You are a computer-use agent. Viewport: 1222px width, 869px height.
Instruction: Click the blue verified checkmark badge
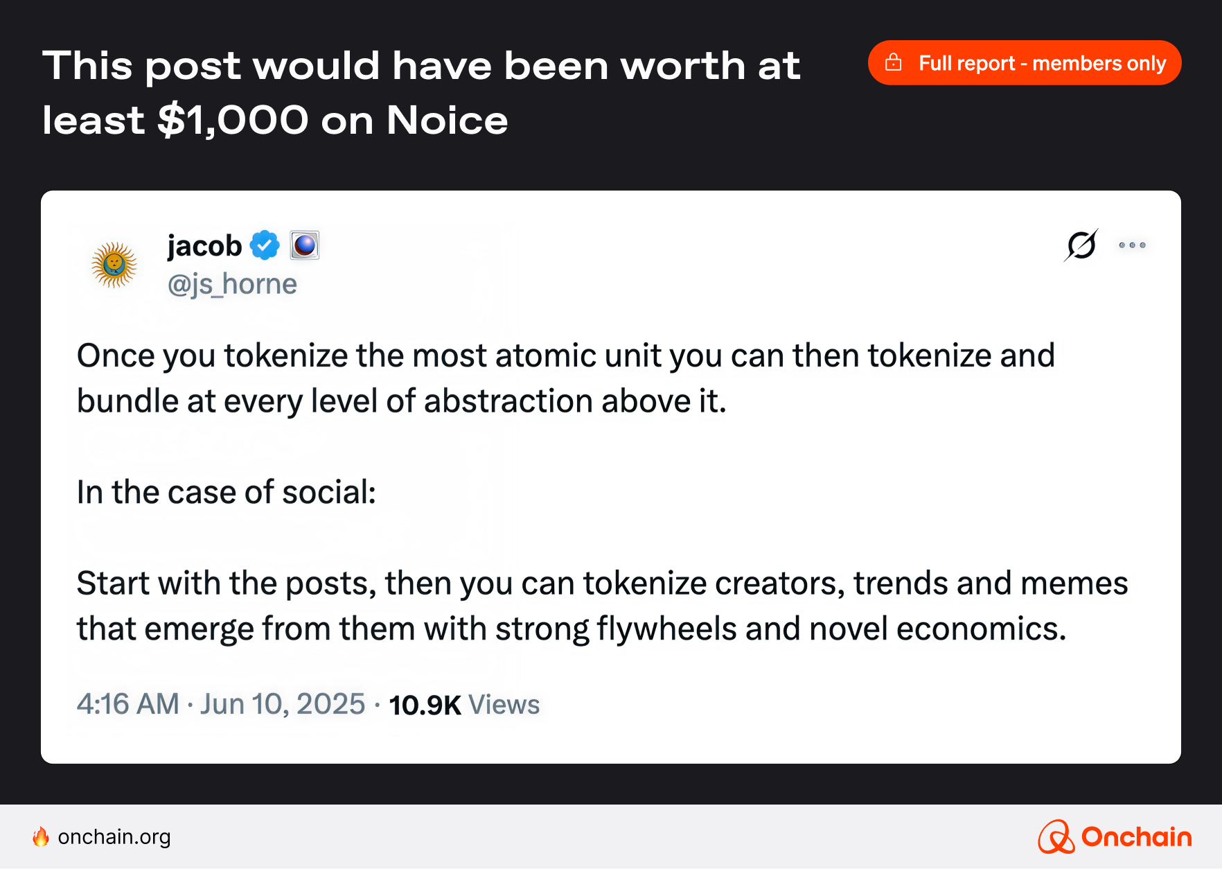(265, 245)
